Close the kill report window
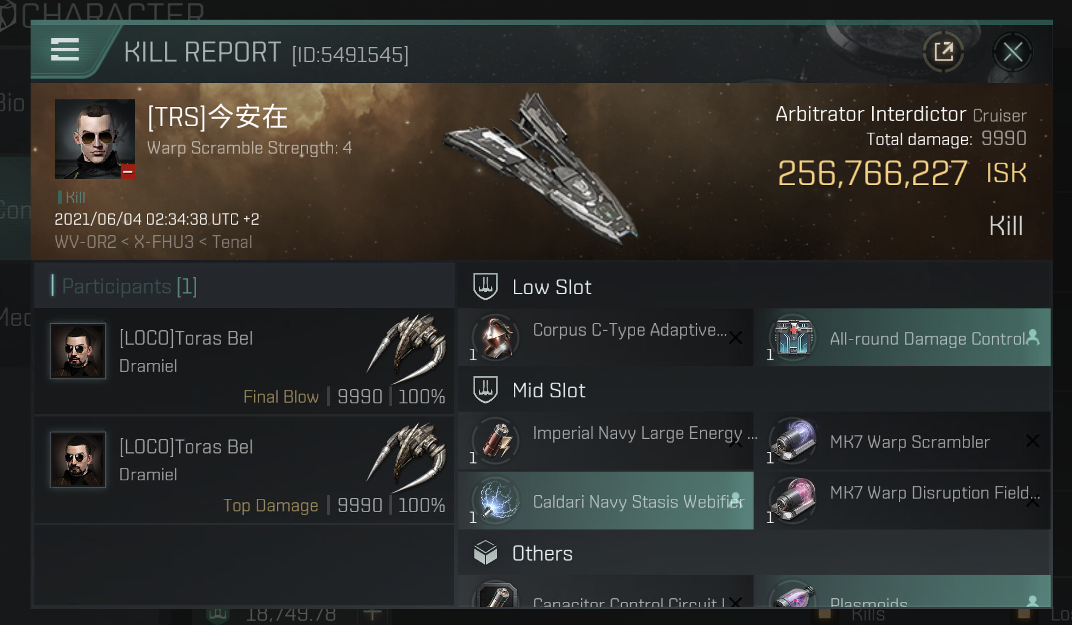Screen dimensions: 1072x625 pos(1012,52)
